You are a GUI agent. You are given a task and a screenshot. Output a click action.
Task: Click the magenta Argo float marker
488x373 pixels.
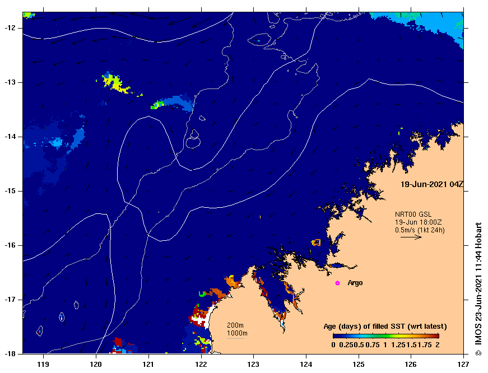coord(337,283)
